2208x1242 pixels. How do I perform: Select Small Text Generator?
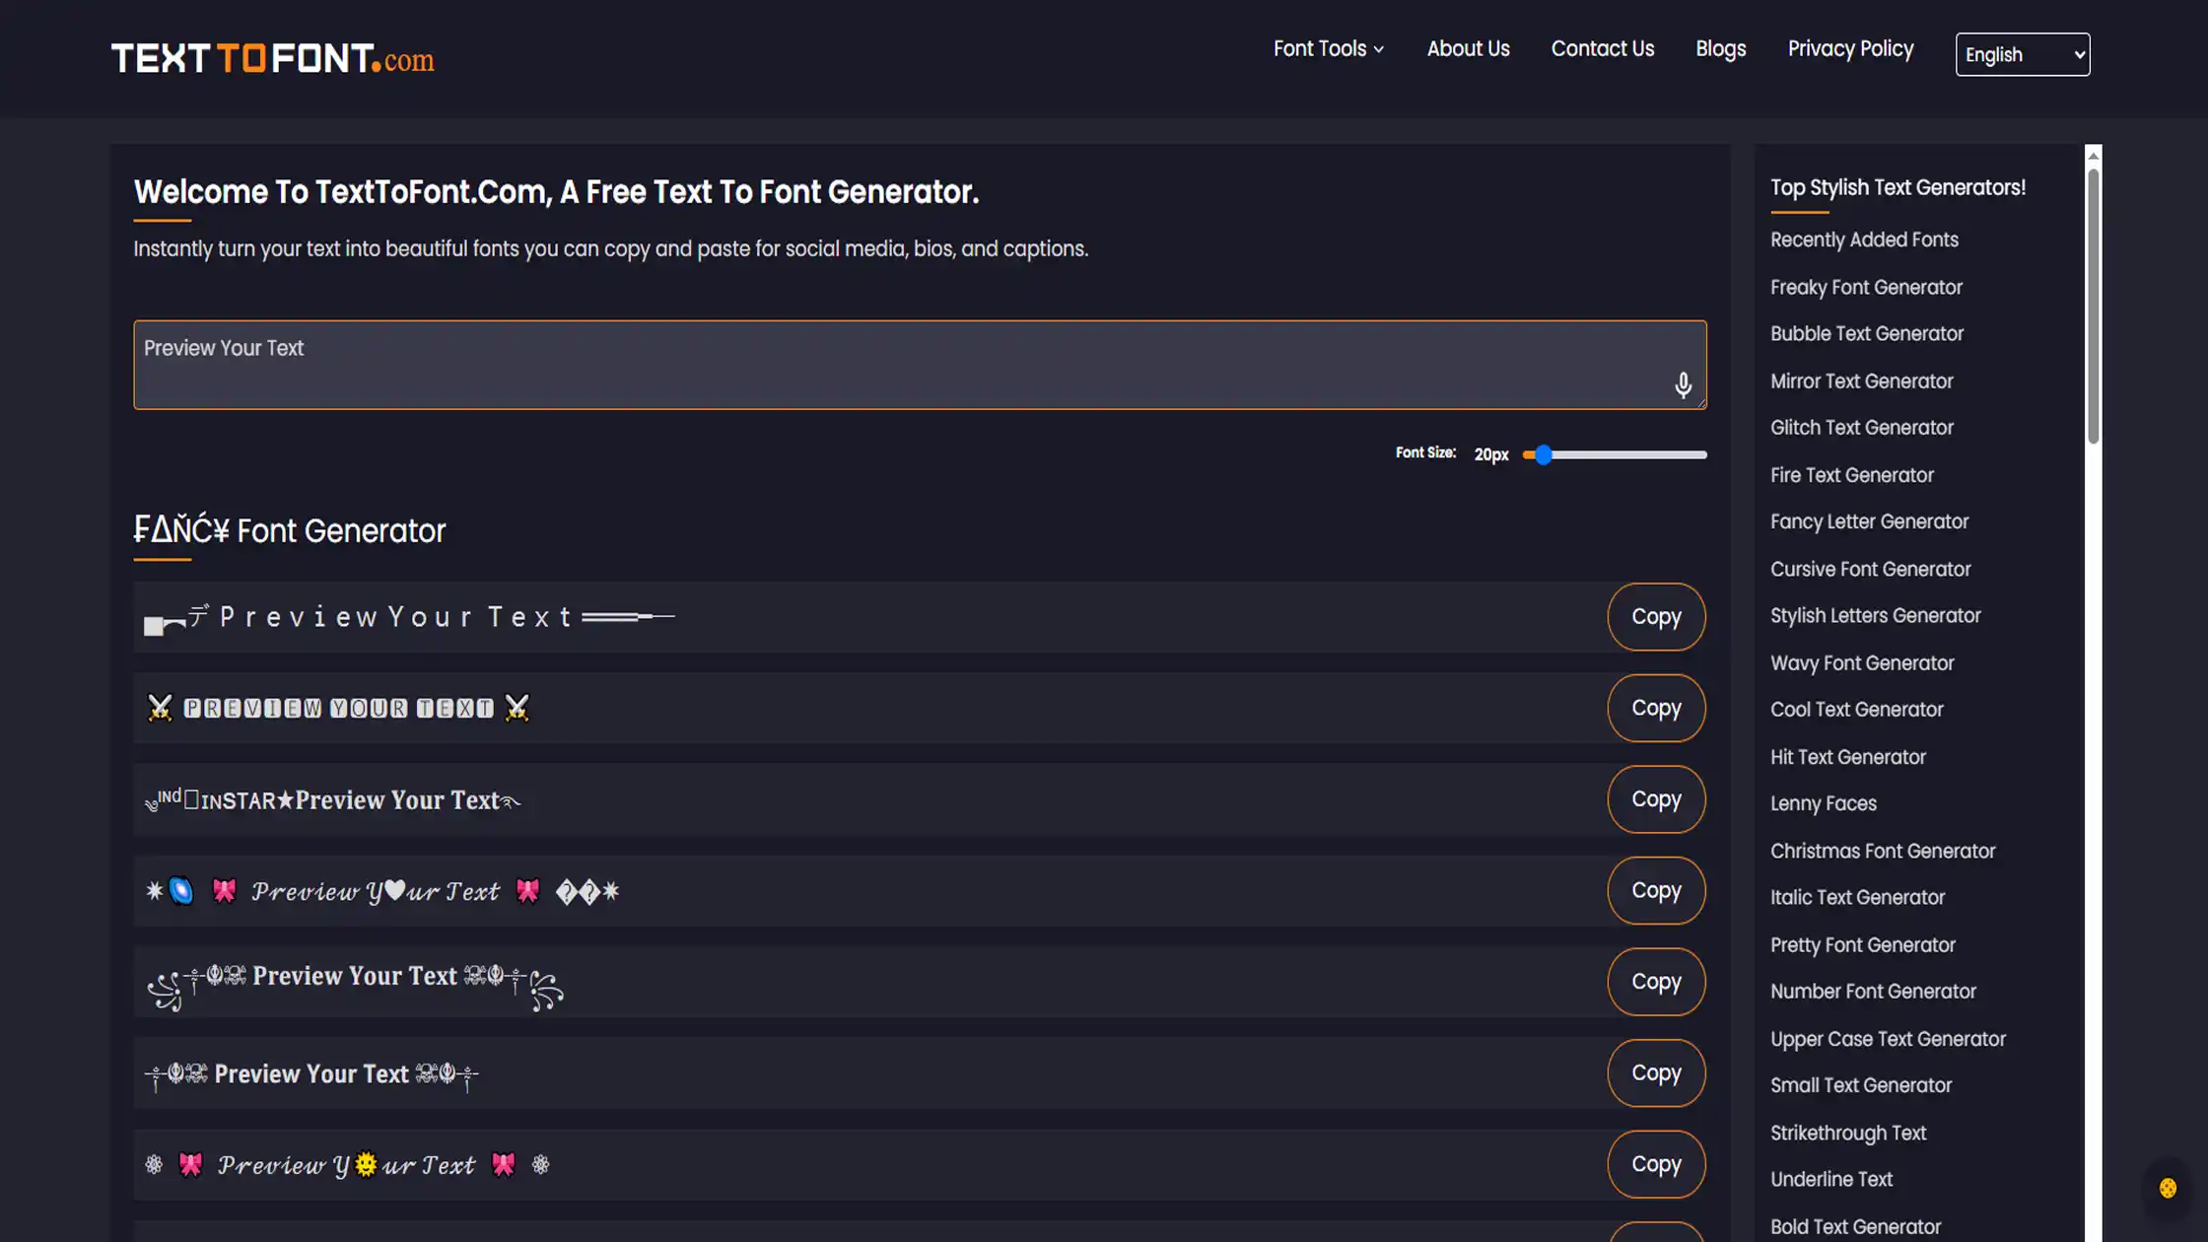[x=1860, y=1085]
